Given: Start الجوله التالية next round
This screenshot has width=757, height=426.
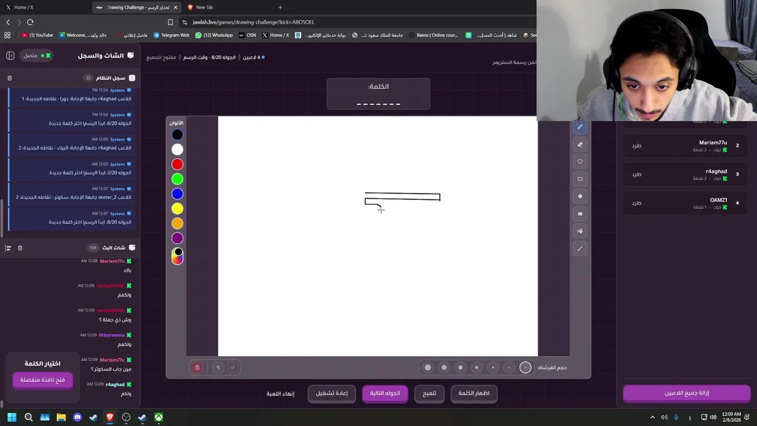Looking at the screenshot, I should (385, 393).
